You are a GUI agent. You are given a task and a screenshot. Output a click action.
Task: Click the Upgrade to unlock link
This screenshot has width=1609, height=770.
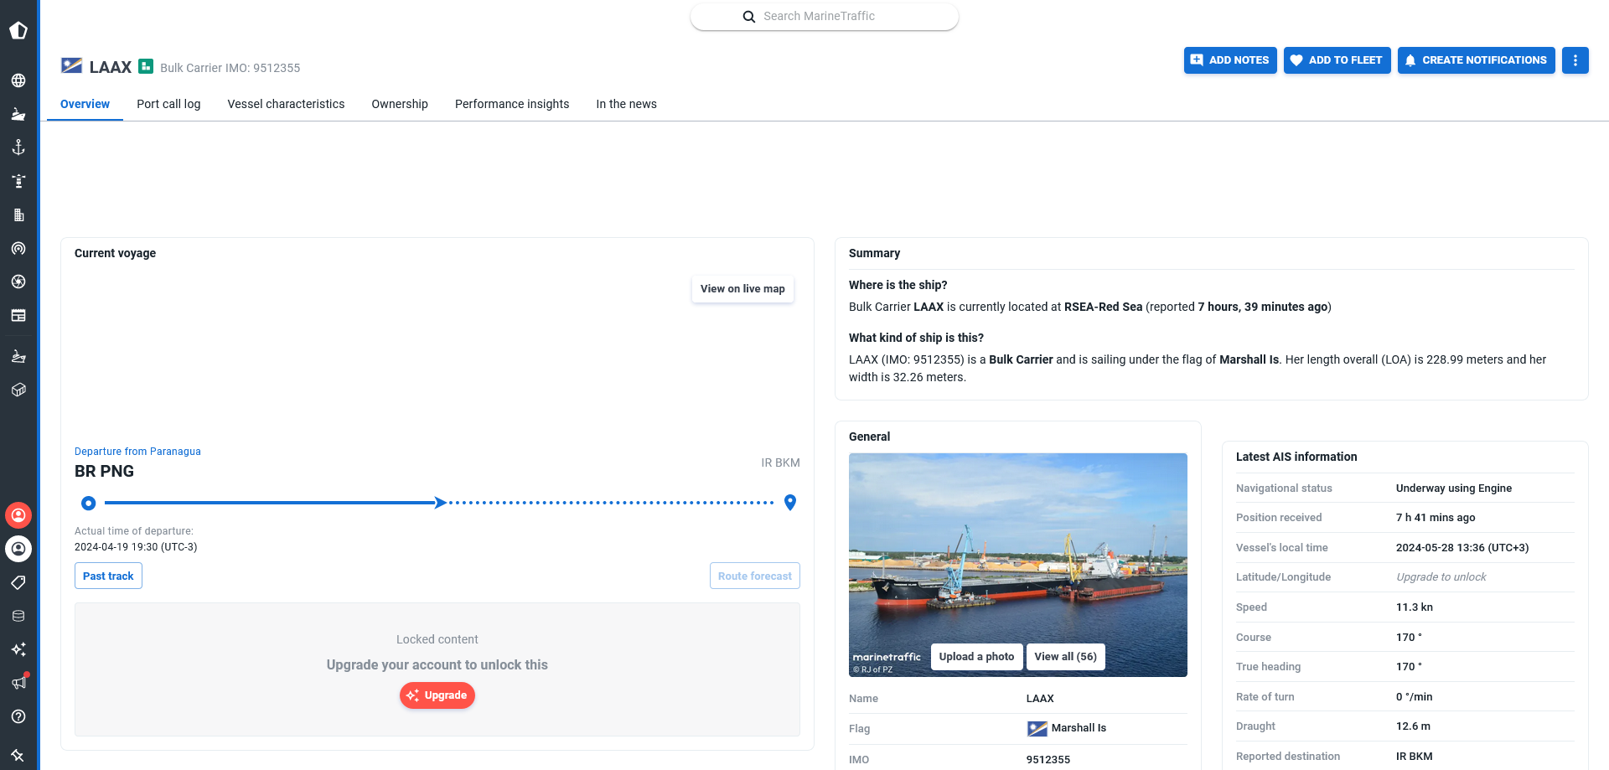point(1441,577)
